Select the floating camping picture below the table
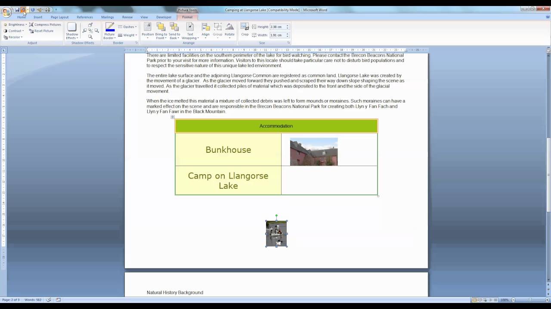The width and height of the screenshot is (551, 309). (276, 233)
